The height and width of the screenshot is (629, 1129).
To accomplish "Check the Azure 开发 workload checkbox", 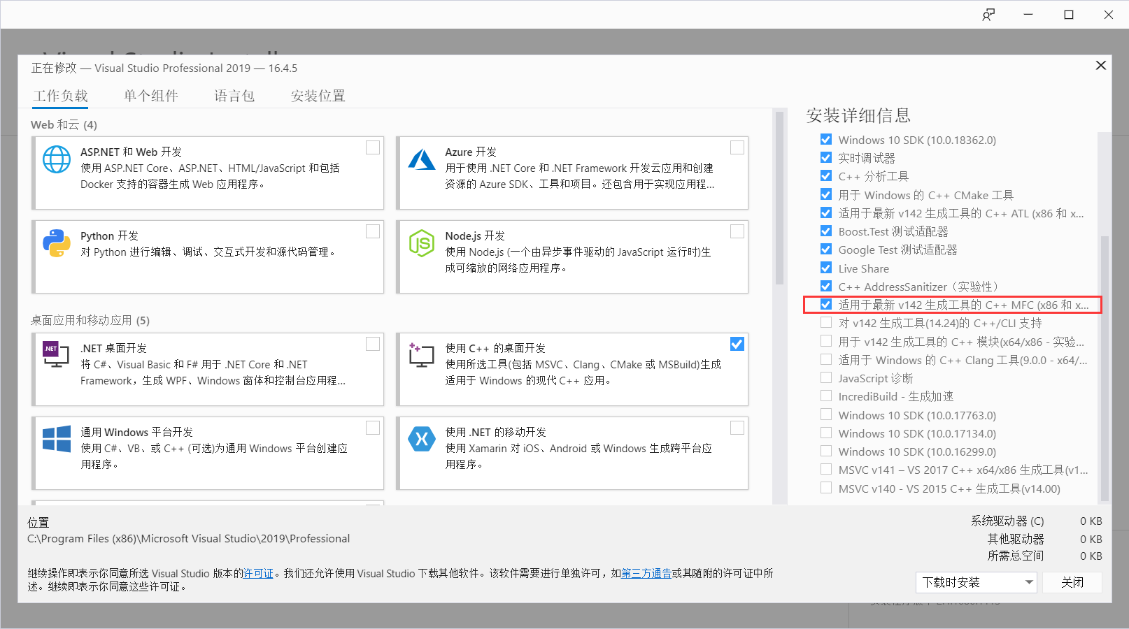I will point(737,147).
